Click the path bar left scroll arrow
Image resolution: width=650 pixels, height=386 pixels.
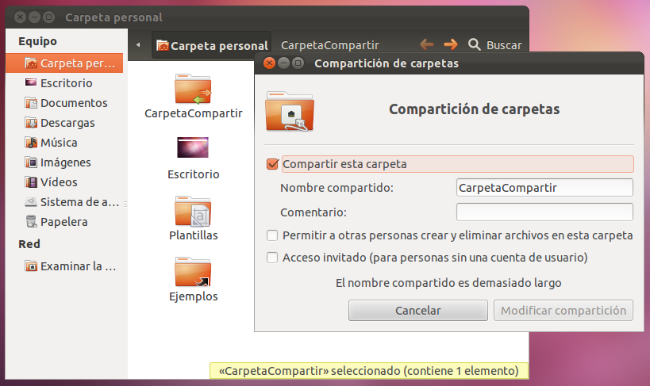138,44
